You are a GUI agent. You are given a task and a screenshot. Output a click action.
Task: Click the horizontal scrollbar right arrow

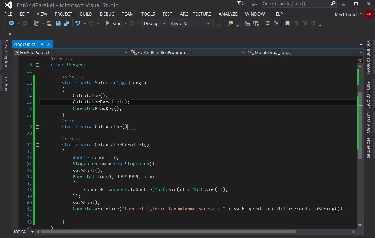(x=354, y=232)
